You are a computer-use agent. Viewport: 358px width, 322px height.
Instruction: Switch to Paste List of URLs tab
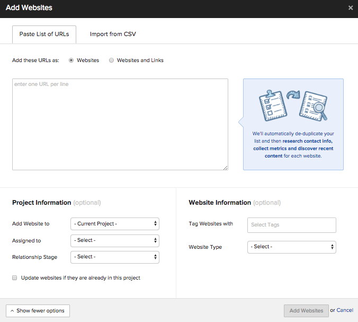[x=44, y=34]
